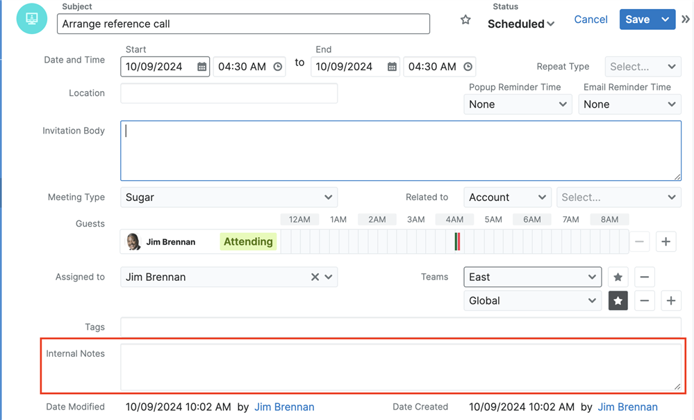Add another guest with the plus button
Image resolution: width=694 pixels, height=420 pixels.
[666, 241]
